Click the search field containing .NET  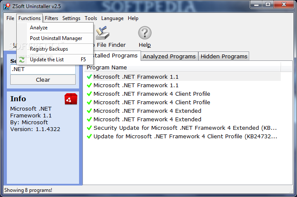coord(43,69)
